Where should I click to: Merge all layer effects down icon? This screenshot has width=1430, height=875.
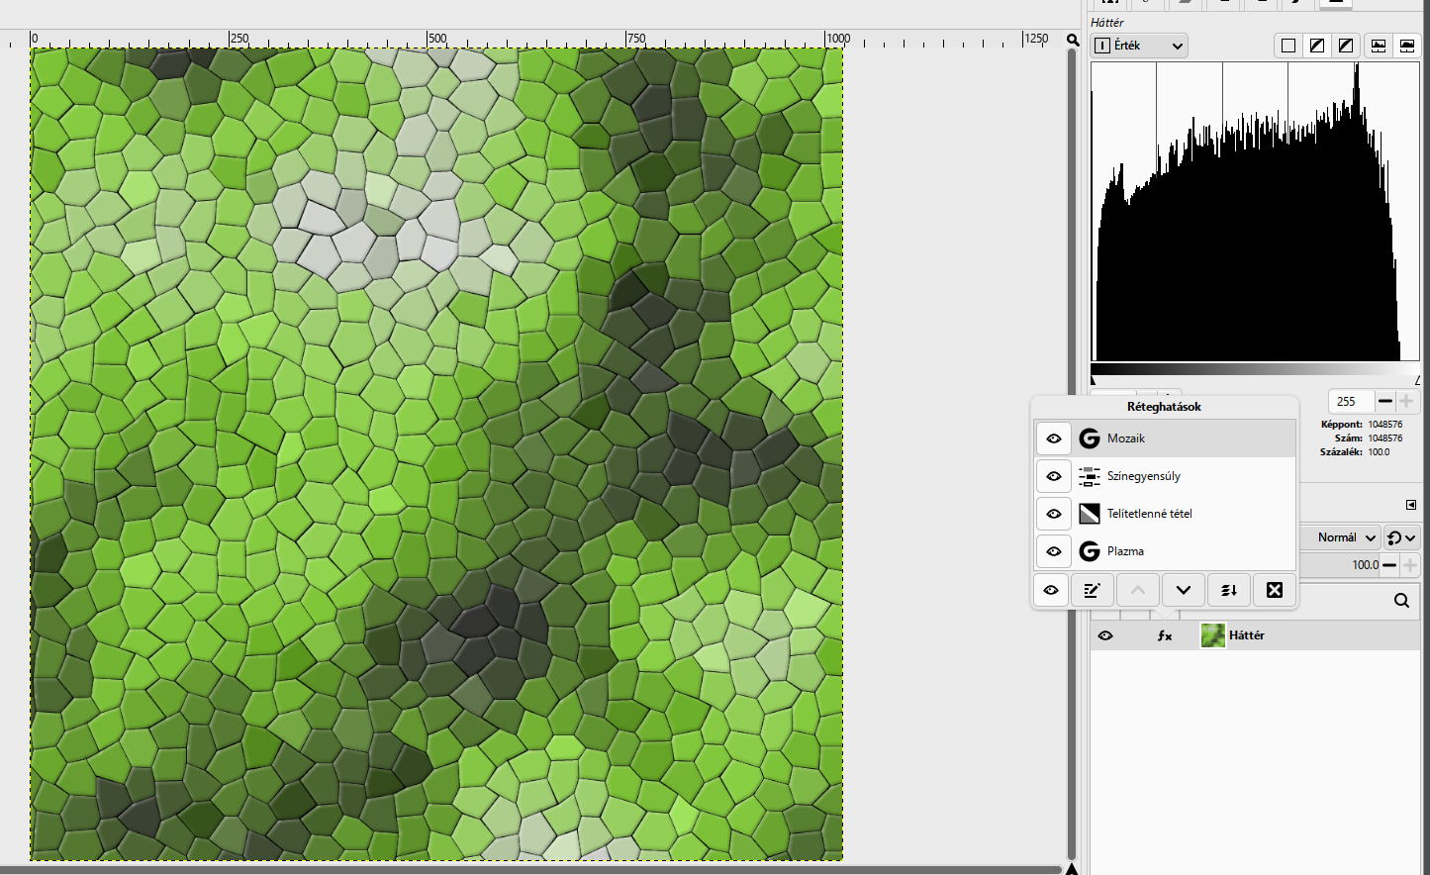pyautogui.click(x=1229, y=590)
